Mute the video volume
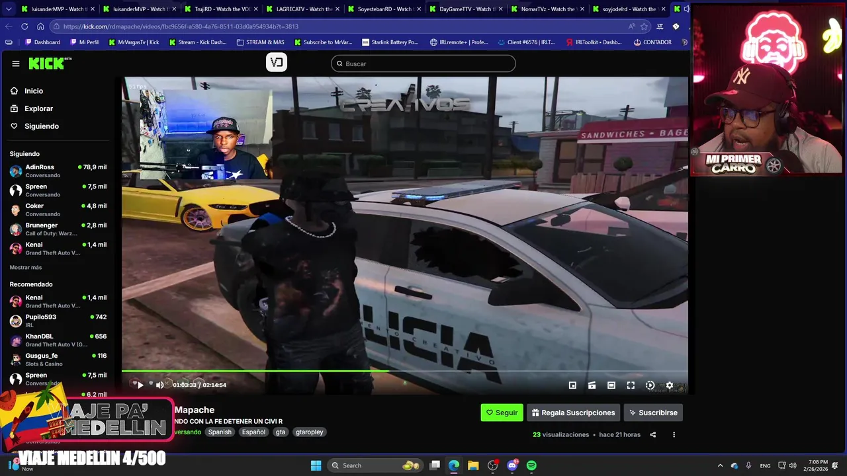This screenshot has width=847, height=476. pos(159,385)
